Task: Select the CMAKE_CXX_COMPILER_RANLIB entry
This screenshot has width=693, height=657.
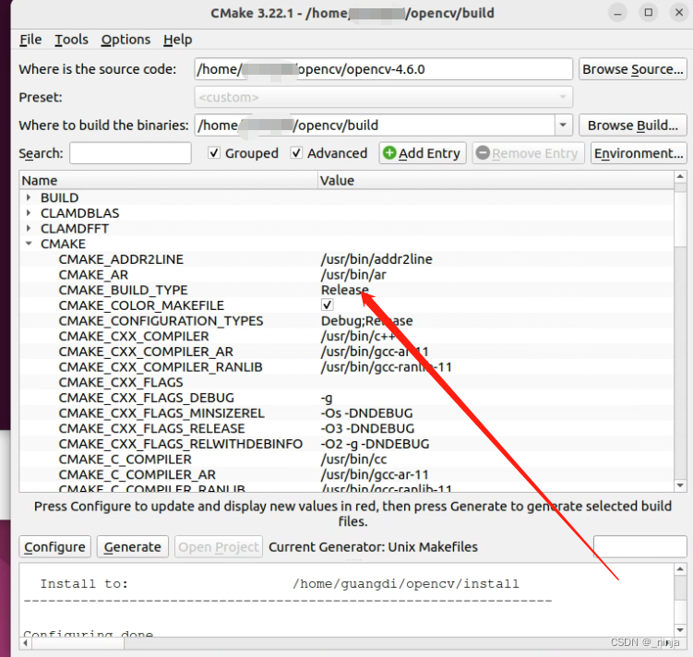Action: click(x=161, y=367)
